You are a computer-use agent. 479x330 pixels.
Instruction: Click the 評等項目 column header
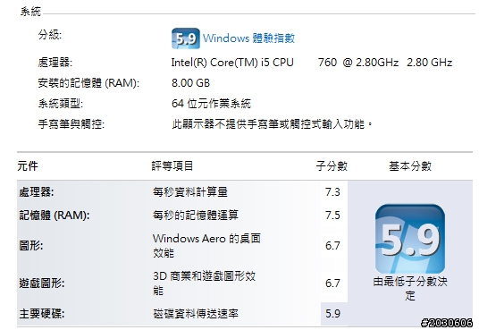[x=172, y=166]
